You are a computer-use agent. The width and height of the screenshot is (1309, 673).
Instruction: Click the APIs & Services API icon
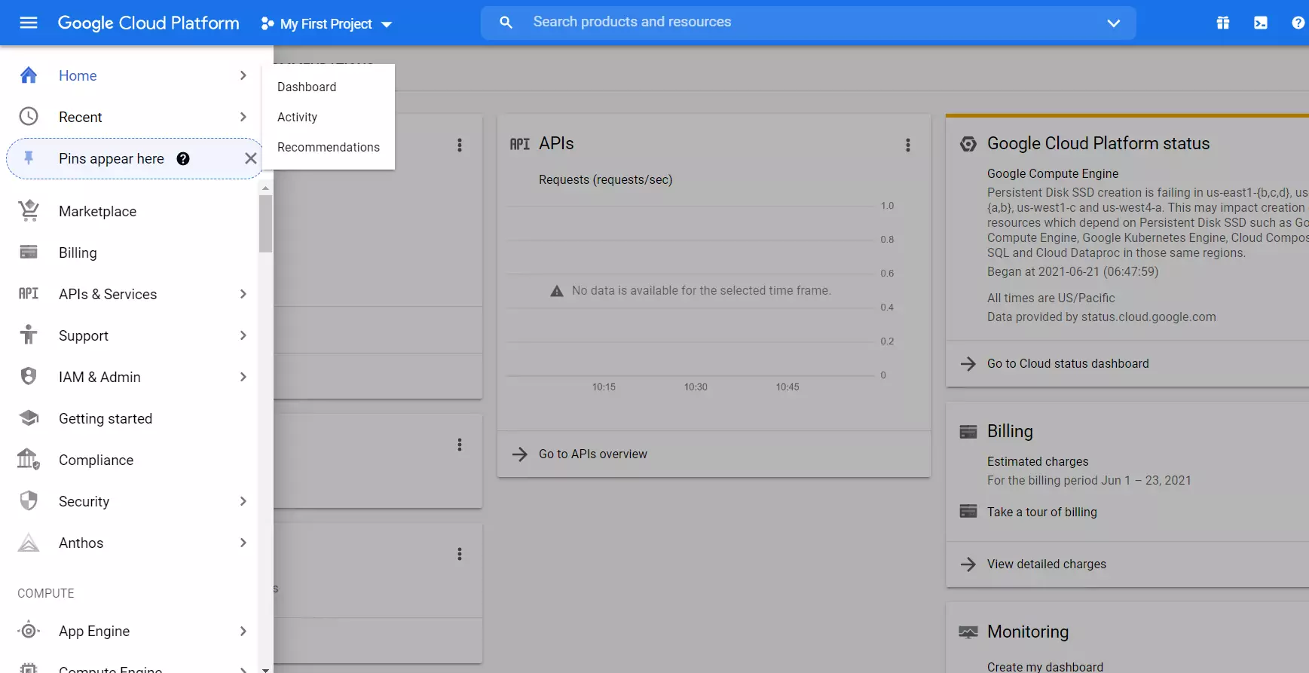pyautogui.click(x=29, y=293)
